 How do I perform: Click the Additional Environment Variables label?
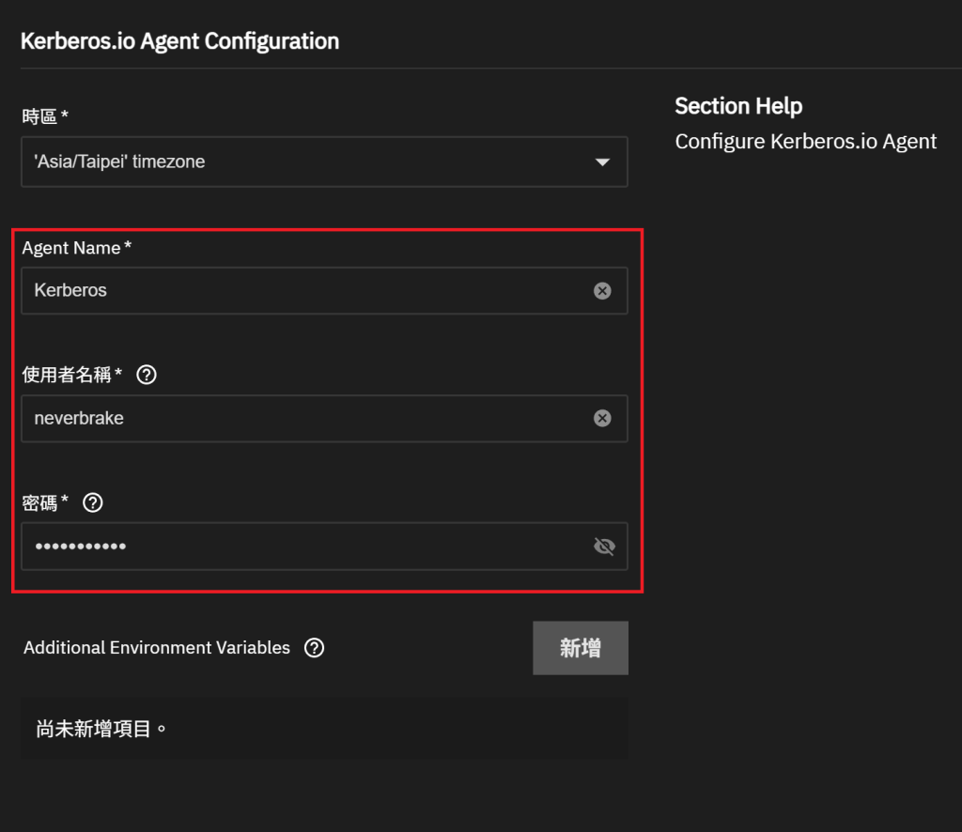[x=157, y=647]
